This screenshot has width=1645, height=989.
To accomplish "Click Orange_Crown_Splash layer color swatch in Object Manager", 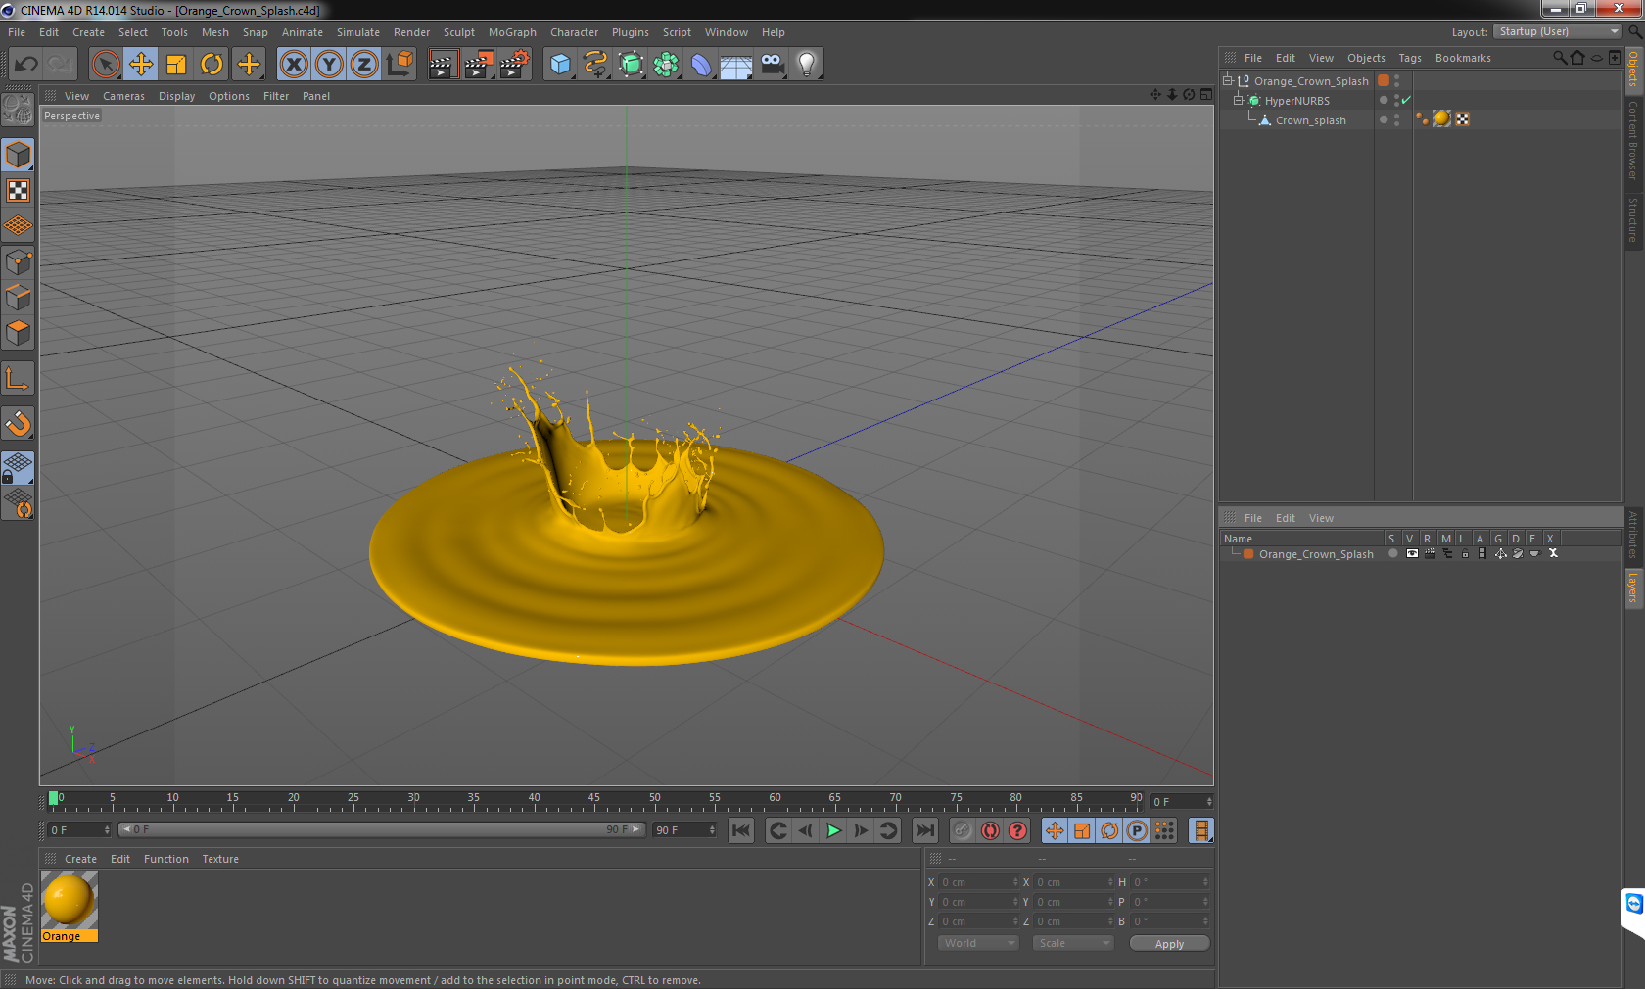I will pos(1384,80).
